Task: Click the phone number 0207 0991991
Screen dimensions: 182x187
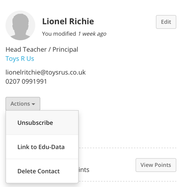Action: 26,82
